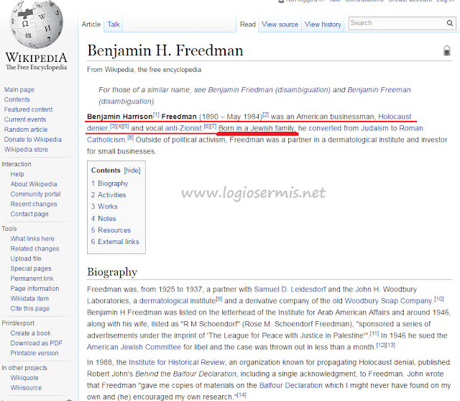Open the View source tab
The width and height of the screenshot is (460, 401).
(280, 24)
